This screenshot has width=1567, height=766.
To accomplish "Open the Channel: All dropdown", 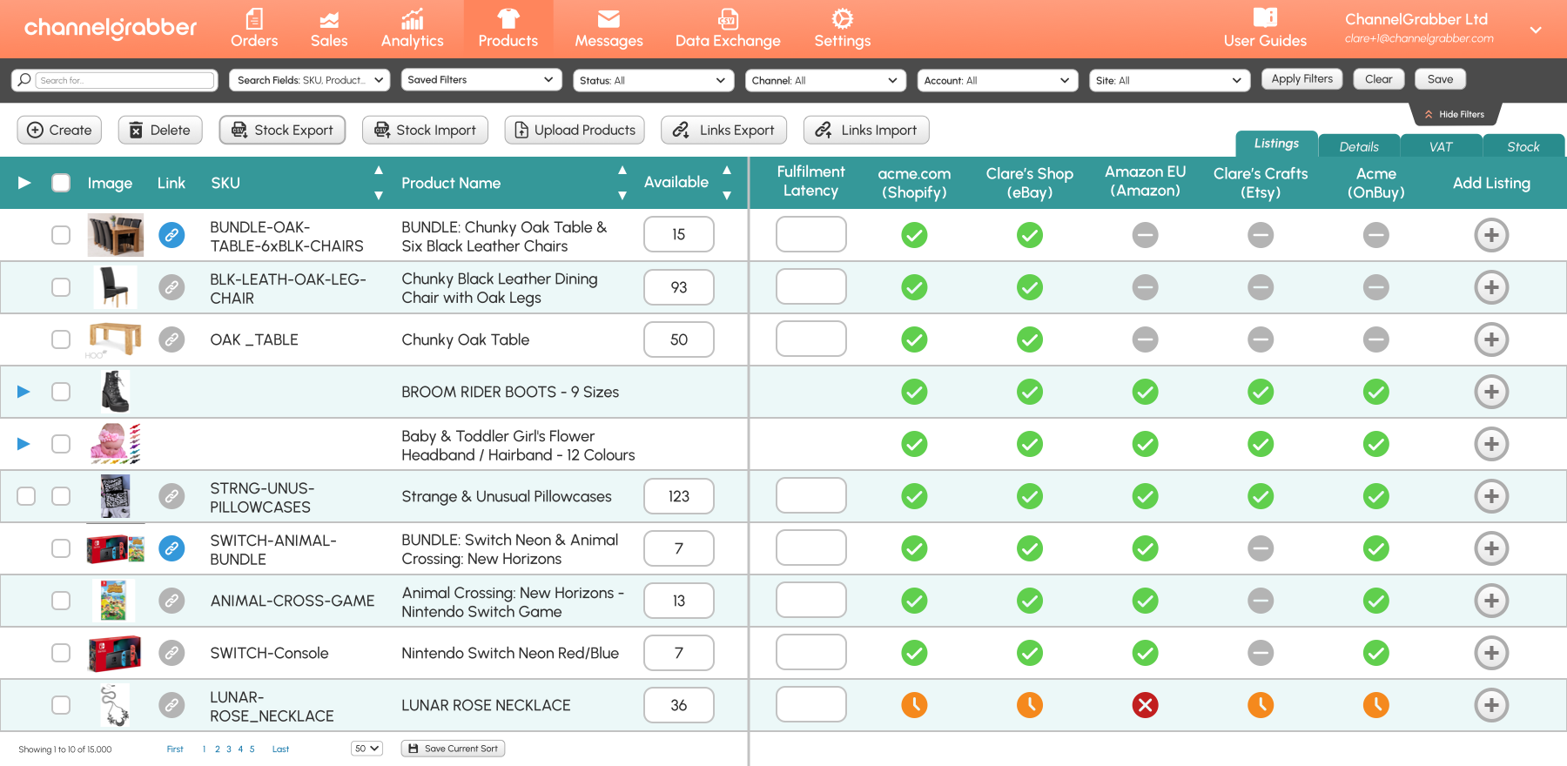I will click(825, 80).
